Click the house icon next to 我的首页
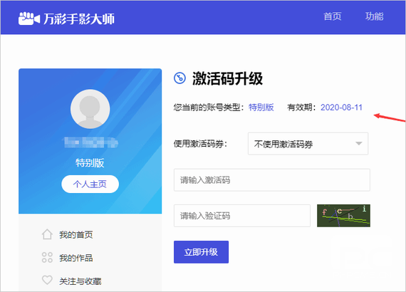The height and width of the screenshot is (292, 406). pos(47,234)
